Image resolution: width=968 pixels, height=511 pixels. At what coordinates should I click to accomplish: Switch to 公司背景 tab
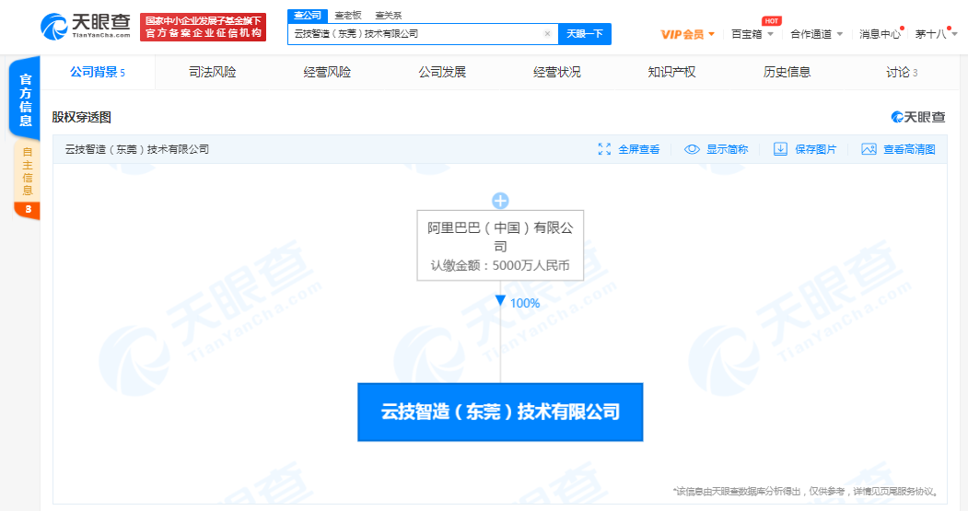[98, 72]
